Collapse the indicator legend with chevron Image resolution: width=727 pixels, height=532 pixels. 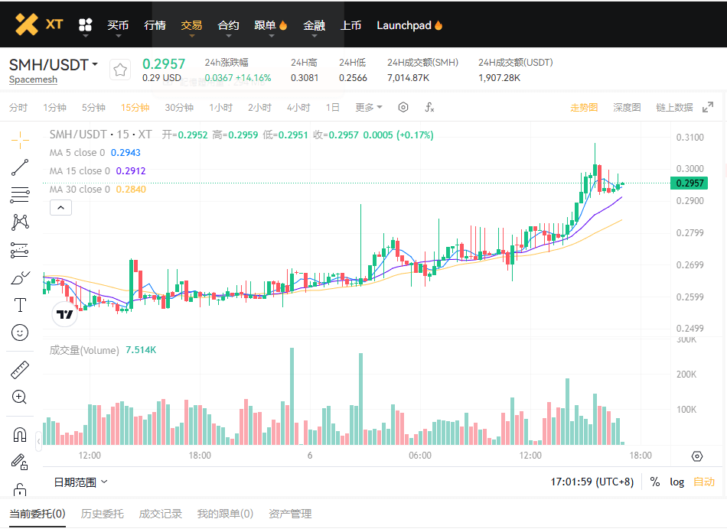point(60,207)
